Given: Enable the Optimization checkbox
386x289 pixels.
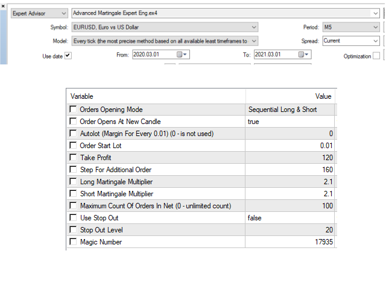Looking at the screenshot, I should pos(376,56).
